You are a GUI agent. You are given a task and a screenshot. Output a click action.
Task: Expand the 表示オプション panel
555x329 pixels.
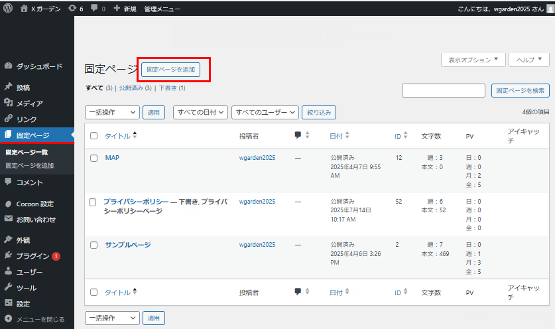point(473,60)
